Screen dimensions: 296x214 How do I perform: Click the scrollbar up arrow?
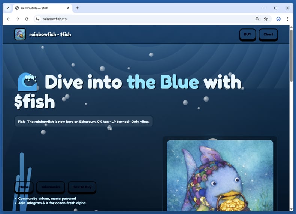point(291,27)
